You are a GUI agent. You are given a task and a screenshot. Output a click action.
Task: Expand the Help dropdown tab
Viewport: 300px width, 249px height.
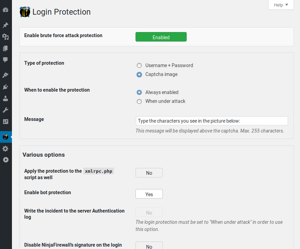pyautogui.click(x=281, y=5)
